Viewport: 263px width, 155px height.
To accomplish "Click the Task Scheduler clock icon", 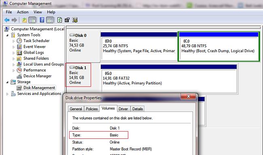I will coord(19,41).
